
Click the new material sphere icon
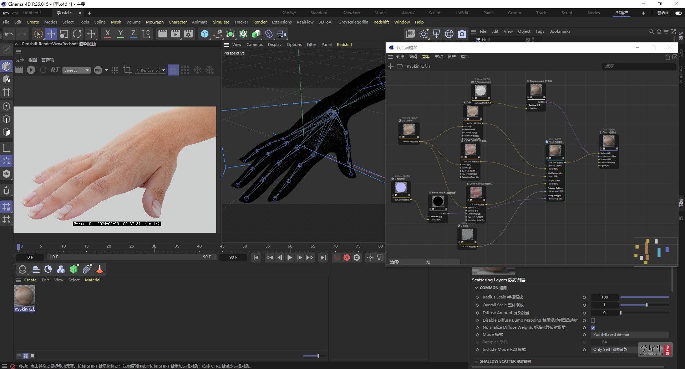22,269
